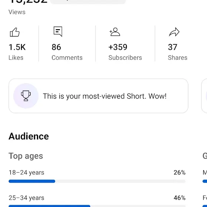The height and width of the screenshot is (207, 207).
Task: Click the 46% value for 25–34 years
Action: click(180, 198)
